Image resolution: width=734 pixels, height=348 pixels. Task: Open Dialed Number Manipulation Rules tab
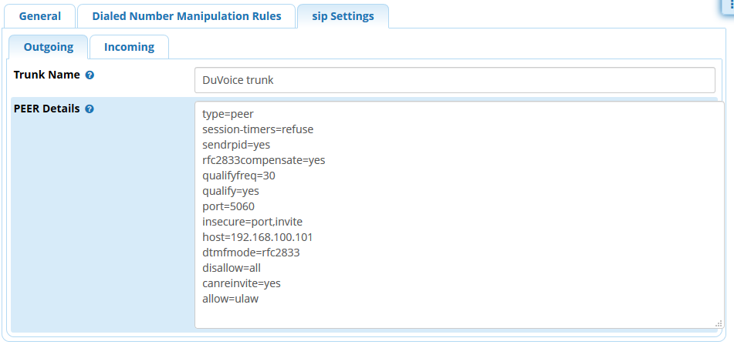186,16
